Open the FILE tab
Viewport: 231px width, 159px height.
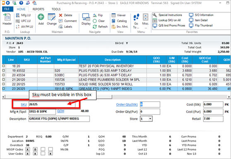pos(7,9)
